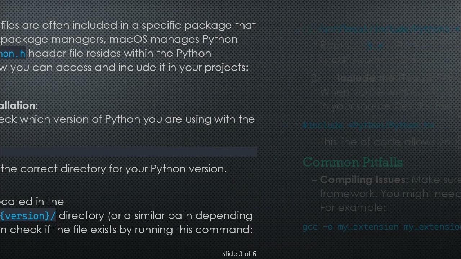Click the dark code block bar
The width and height of the screenshot is (461, 259).
[129, 151]
